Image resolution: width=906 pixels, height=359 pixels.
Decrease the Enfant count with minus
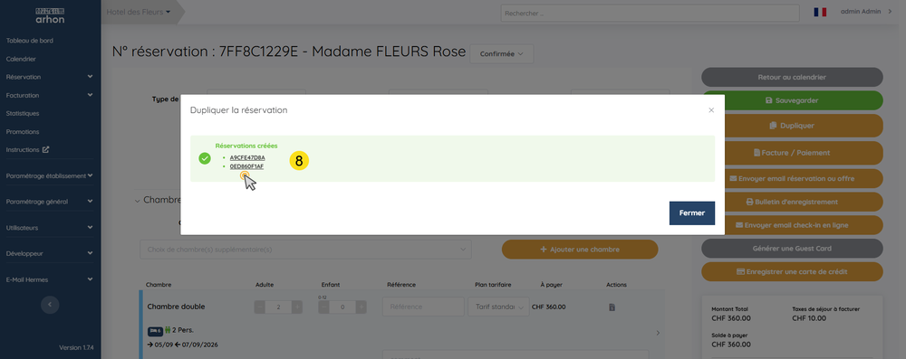[x=323, y=307]
